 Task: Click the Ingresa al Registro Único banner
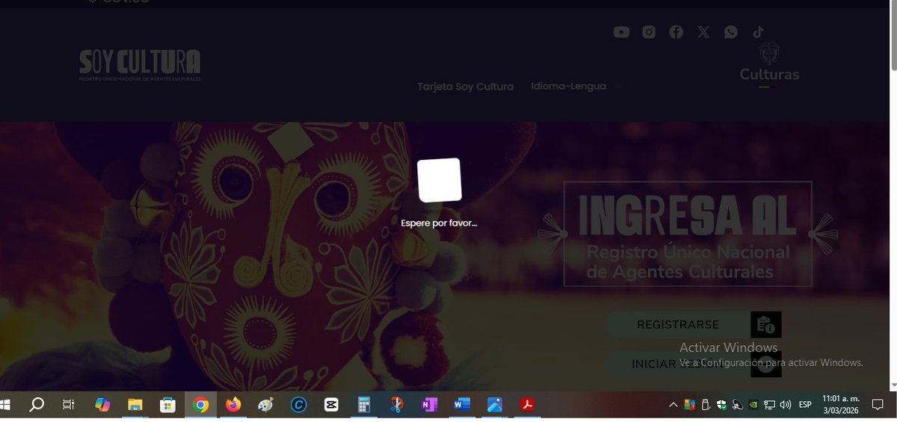click(x=688, y=234)
